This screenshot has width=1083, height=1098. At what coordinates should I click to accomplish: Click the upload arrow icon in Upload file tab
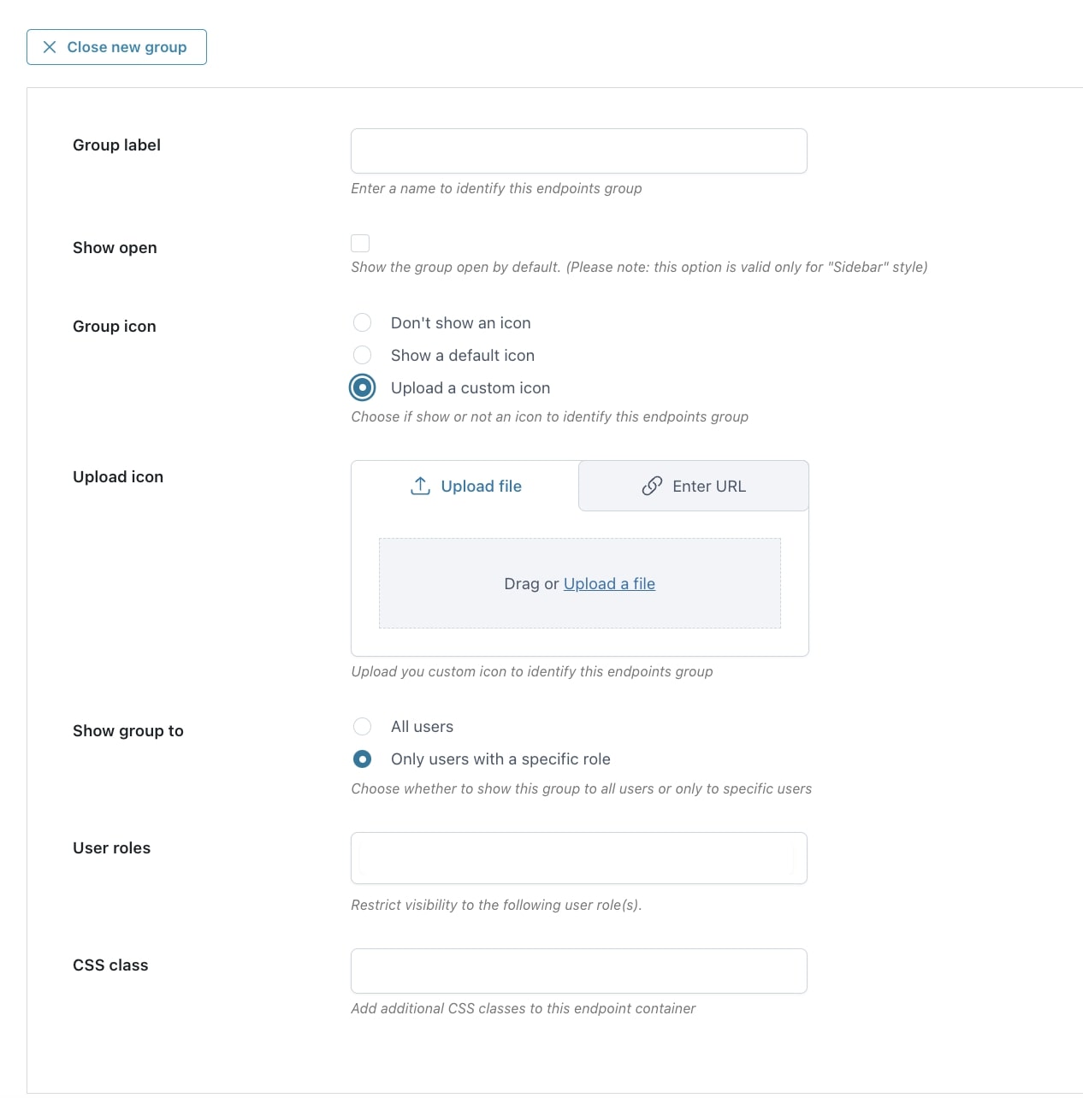[420, 486]
